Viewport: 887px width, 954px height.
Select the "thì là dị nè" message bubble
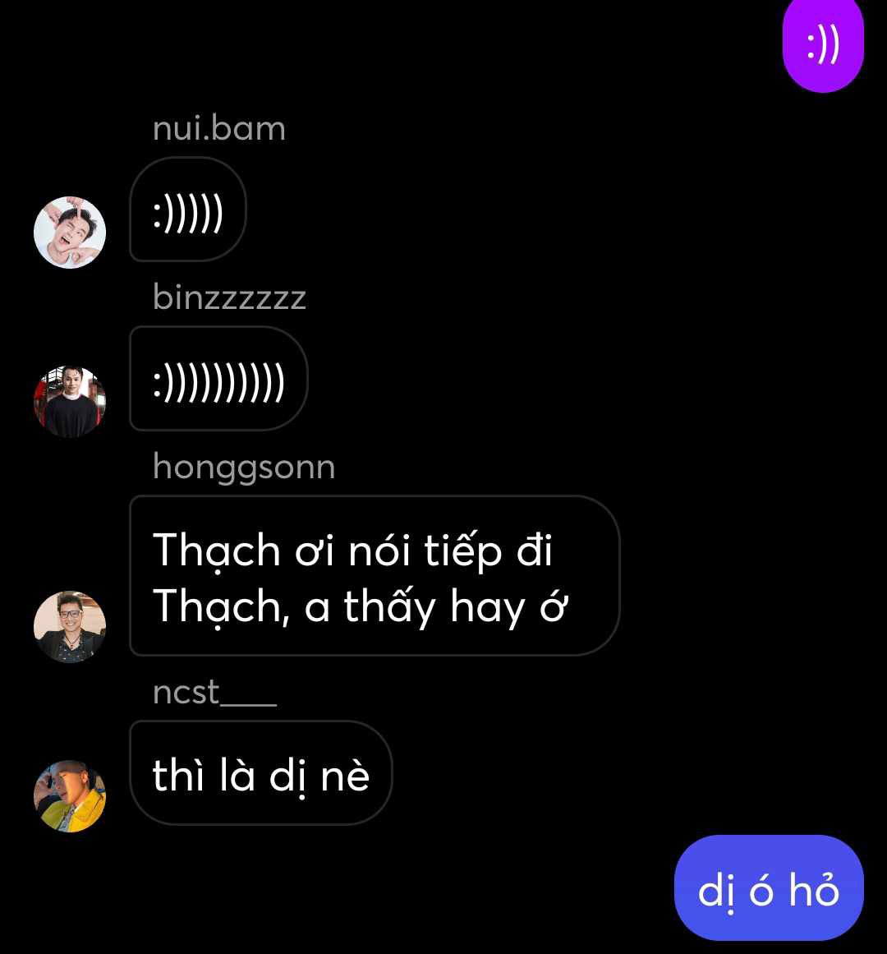click(261, 772)
